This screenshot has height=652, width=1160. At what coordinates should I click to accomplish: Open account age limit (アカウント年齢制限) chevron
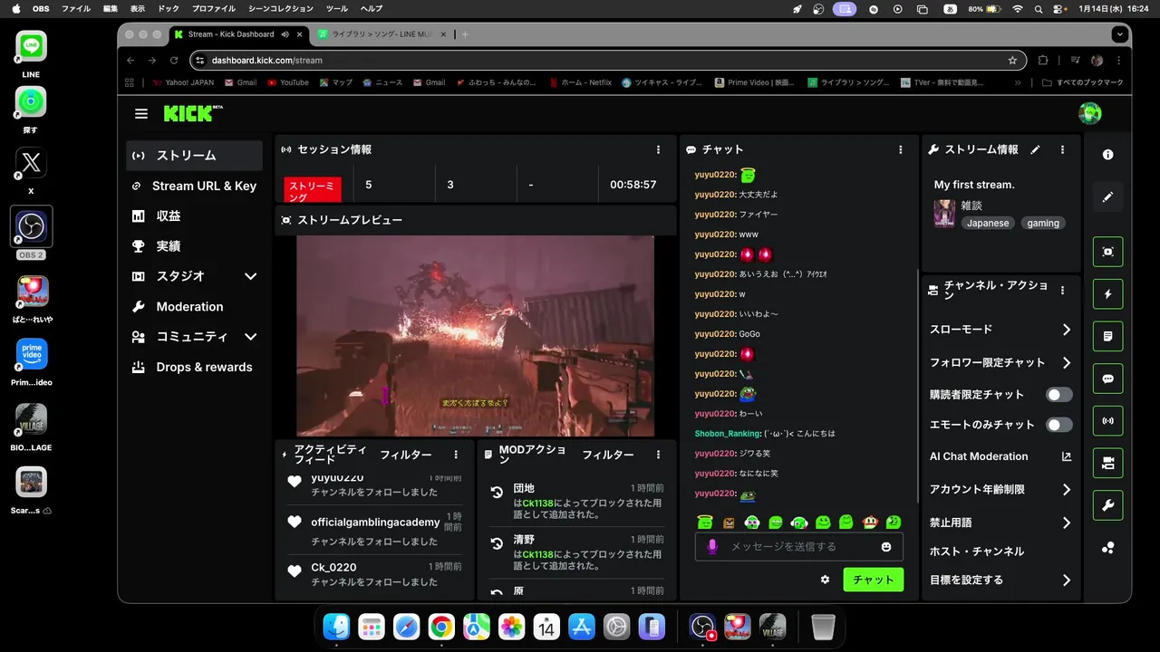1067,490
